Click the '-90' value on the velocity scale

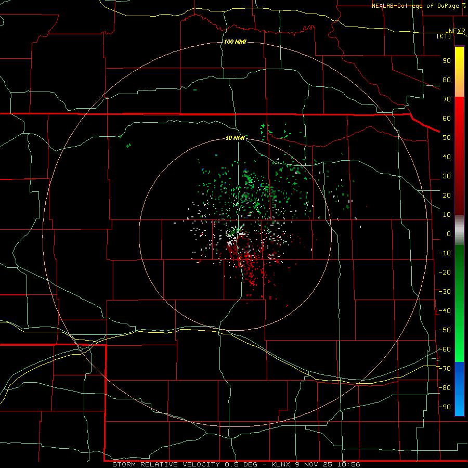(x=445, y=407)
